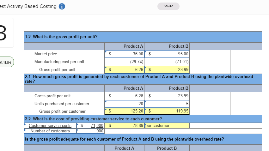
Task: Select units purchased per customer cell 5
Action: pos(167,104)
